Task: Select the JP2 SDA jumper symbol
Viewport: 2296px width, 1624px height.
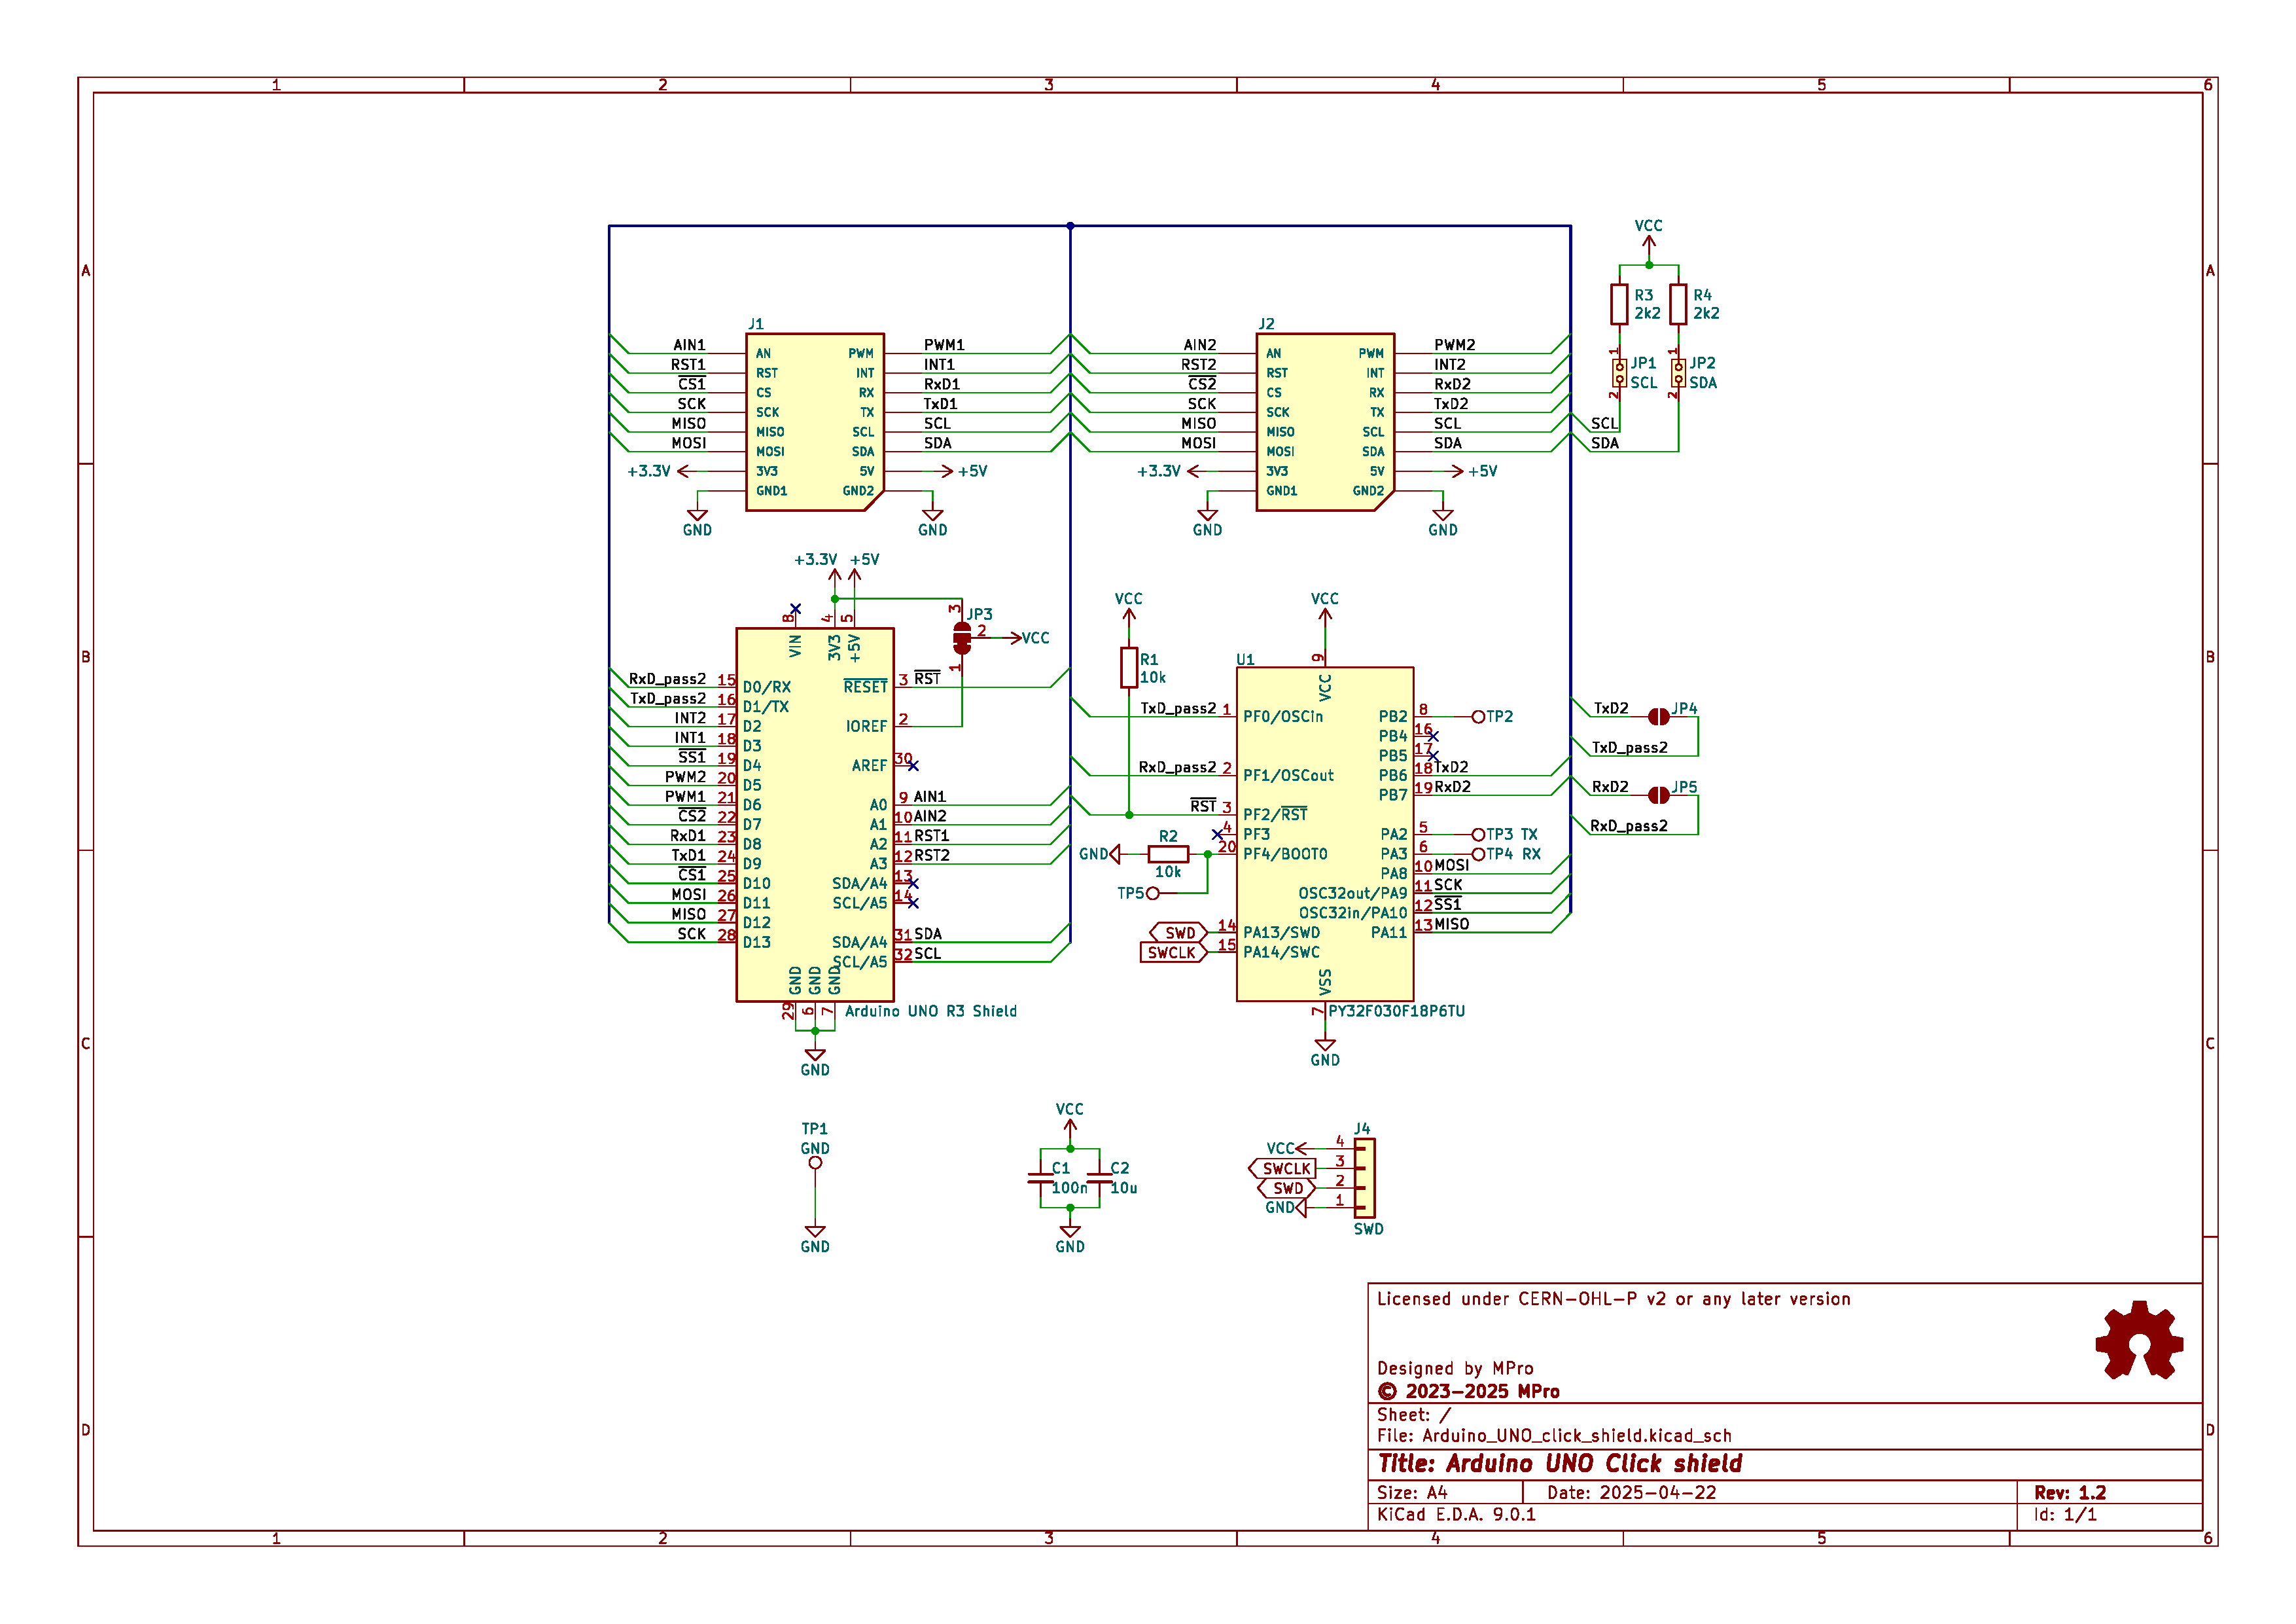Action: tap(1678, 373)
